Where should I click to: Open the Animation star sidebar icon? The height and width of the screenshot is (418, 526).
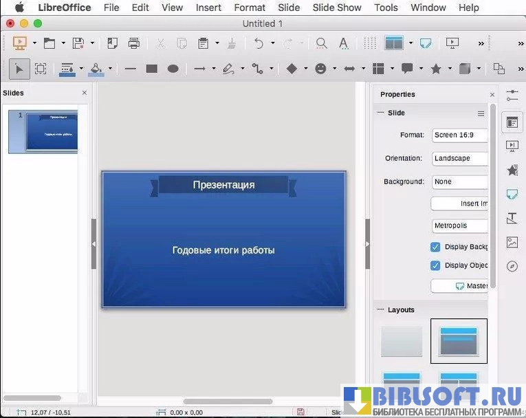click(x=512, y=170)
